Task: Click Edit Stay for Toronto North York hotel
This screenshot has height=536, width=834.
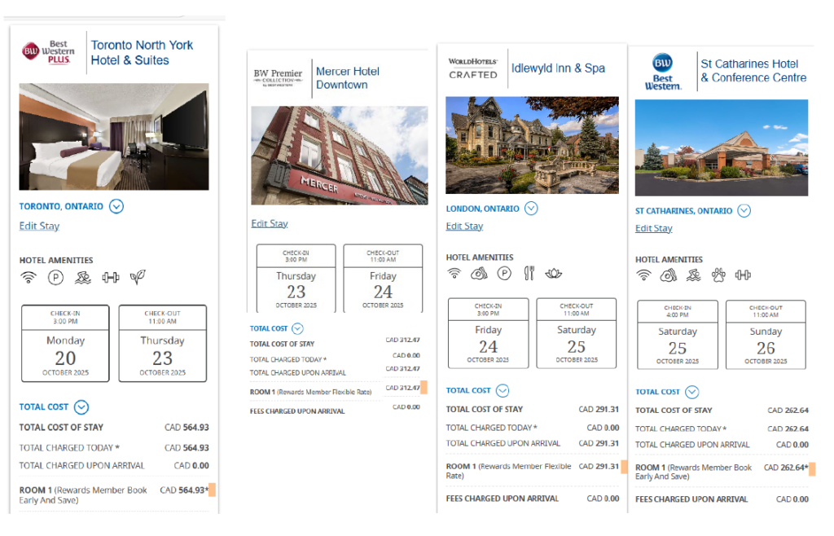Action: pos(39,226)
